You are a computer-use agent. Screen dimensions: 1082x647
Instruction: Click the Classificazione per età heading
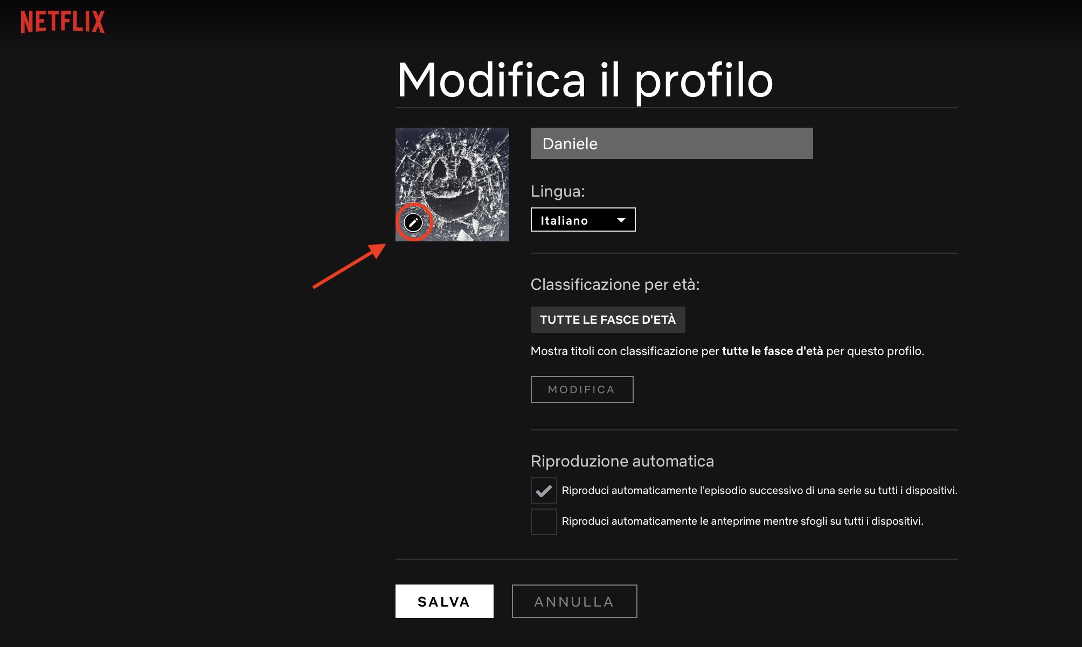click(615, 284)
